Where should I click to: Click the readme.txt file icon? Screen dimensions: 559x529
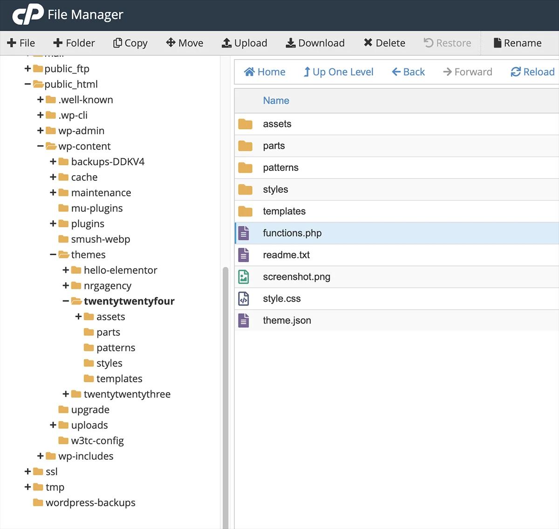(244, 255)
